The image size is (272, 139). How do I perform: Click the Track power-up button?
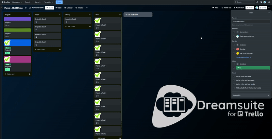(215, 8)
